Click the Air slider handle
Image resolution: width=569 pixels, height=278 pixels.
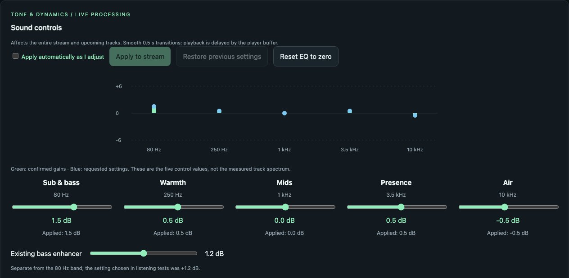click(x=505, y=207)
